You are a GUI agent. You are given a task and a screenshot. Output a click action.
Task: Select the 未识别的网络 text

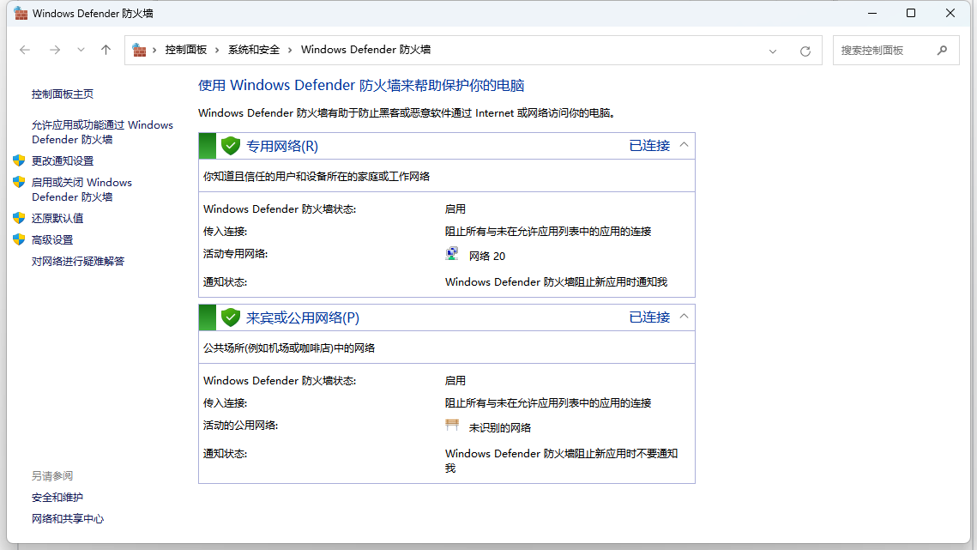500,428
